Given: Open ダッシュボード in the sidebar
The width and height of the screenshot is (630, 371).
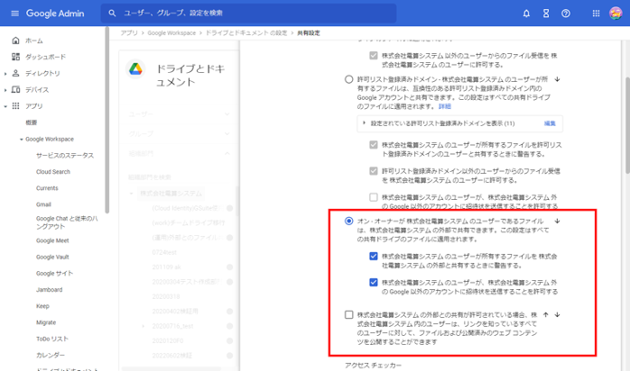Looking at the screenshot, I should point(45,57).
